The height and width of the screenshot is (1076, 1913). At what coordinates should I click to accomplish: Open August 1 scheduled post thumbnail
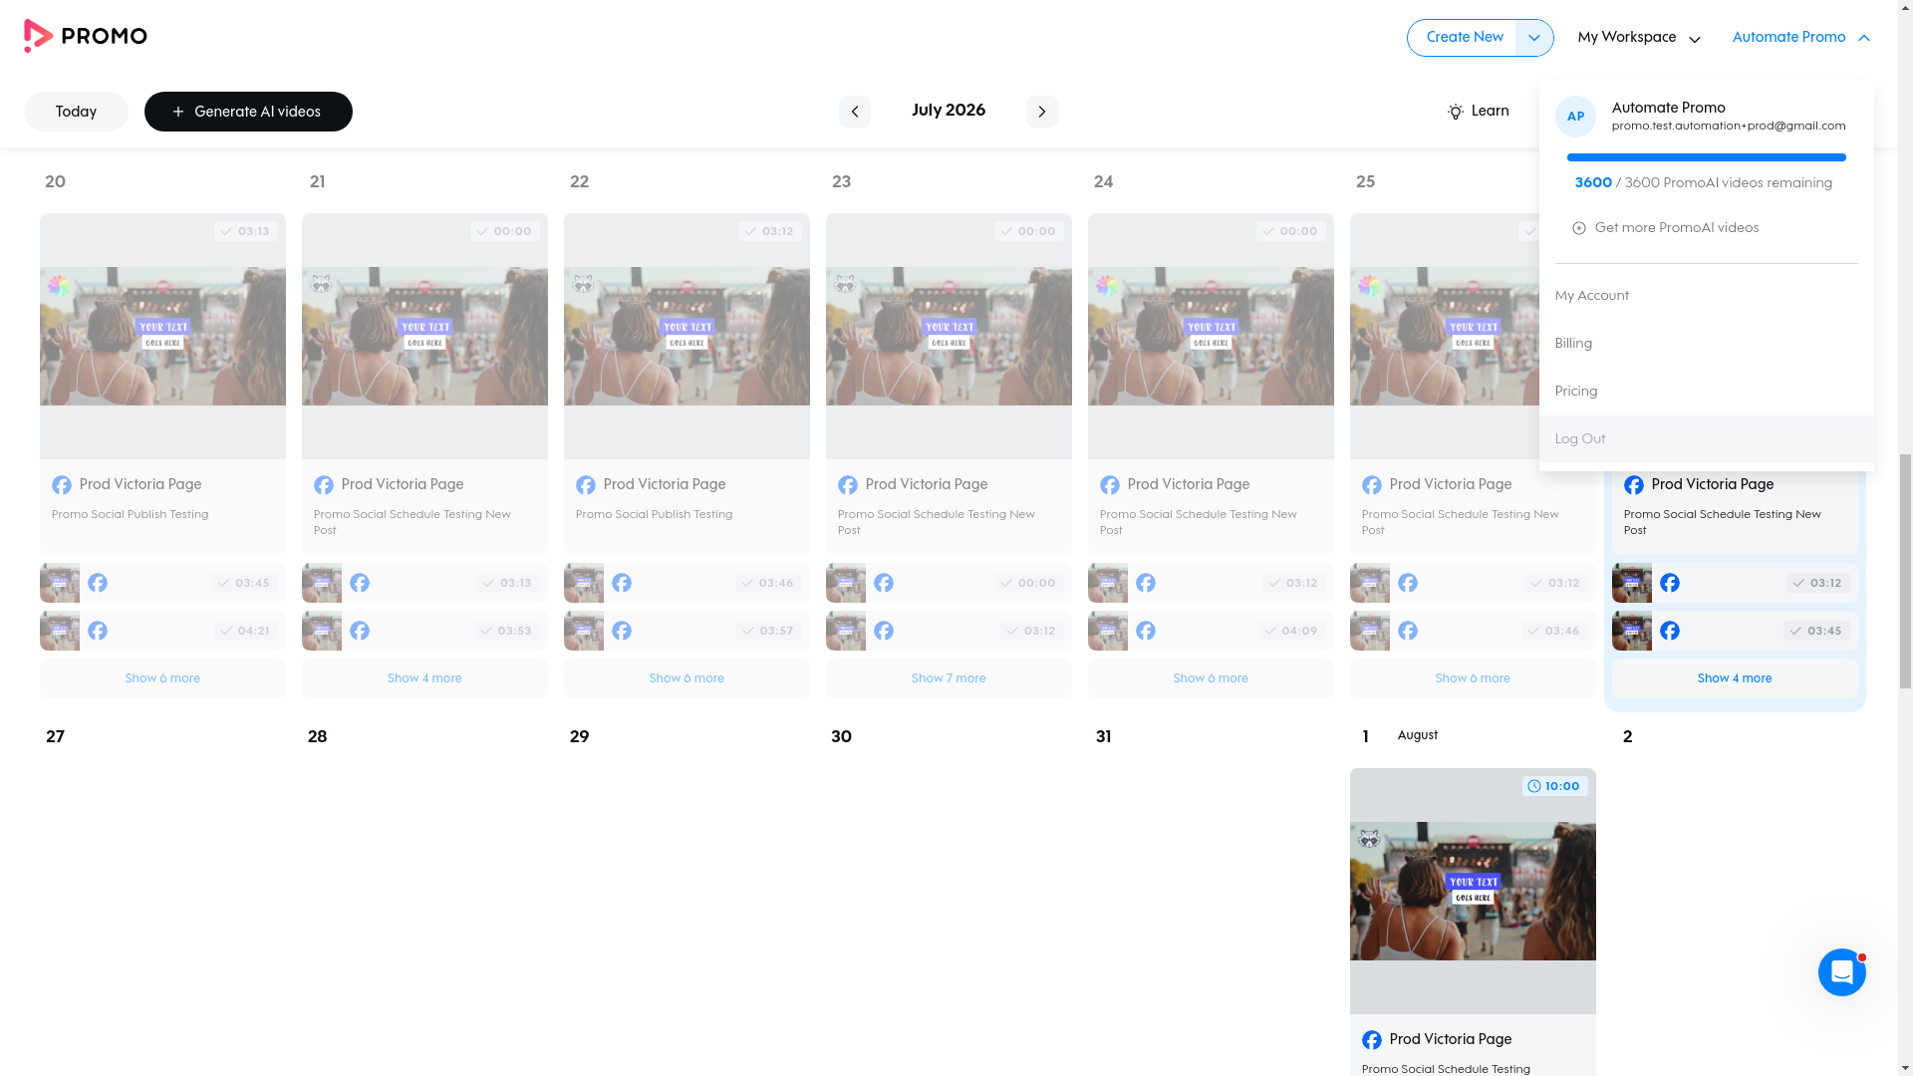click(x=1473, y=891)
